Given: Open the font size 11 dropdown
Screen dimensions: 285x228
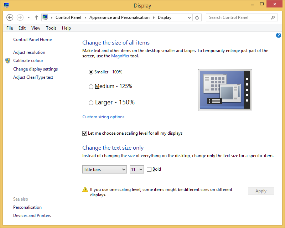Looking at the screenshot, I should coord(137,170).
